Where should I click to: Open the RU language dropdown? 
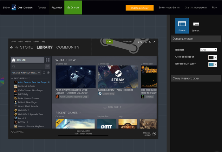(214, 8)
